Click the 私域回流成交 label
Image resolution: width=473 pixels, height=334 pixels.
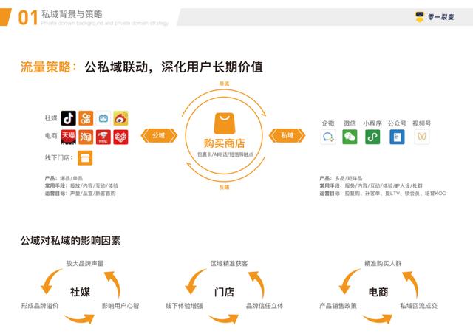[418, 306]
